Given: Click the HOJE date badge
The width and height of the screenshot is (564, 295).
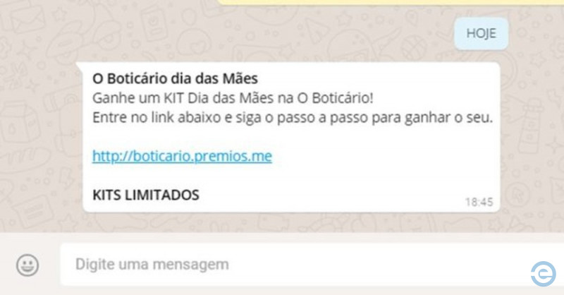Looking at the screenshot, I should [481, 33].
